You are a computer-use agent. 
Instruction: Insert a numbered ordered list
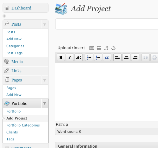coord(98,57)
